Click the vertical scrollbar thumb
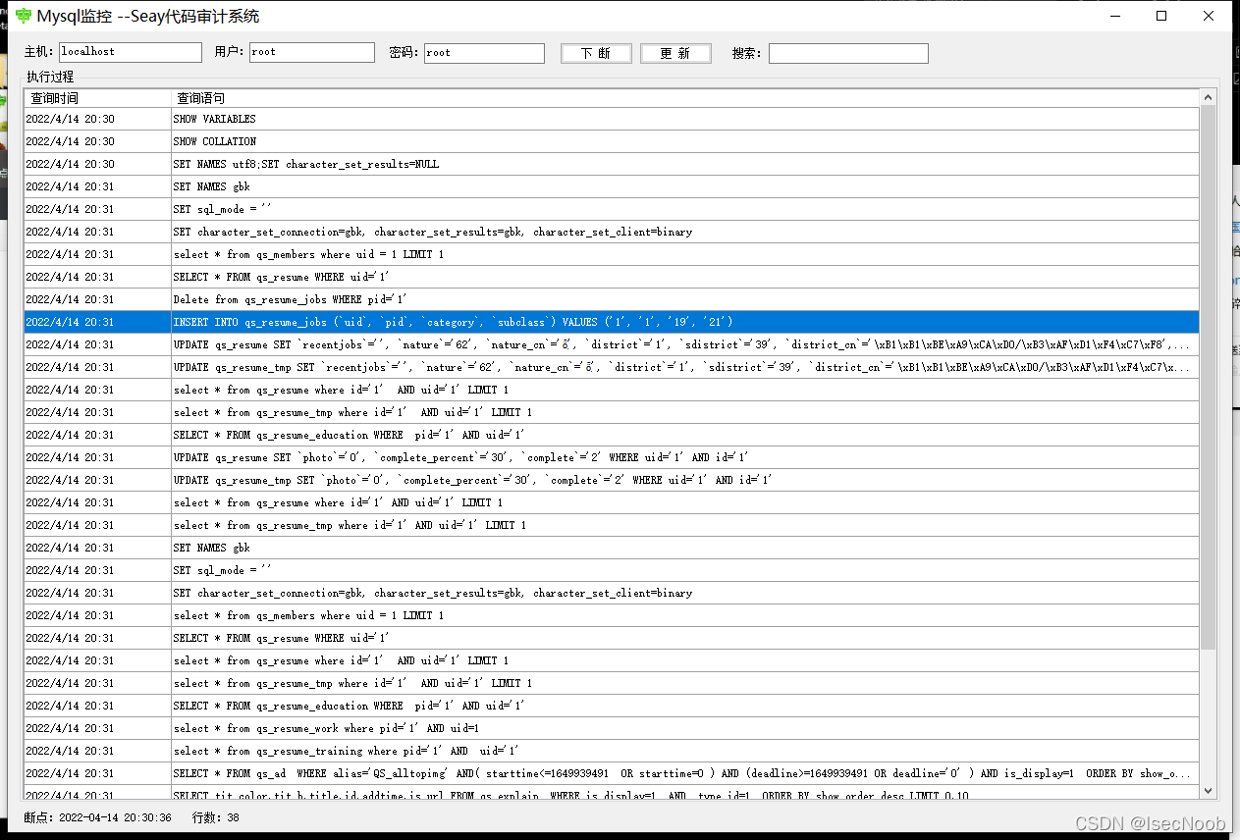Screen dimensions: 1240x840 (1208, 377)
